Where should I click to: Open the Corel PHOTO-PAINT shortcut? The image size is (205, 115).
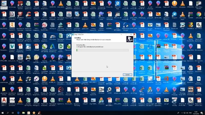45,26
